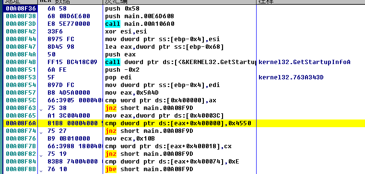365x174 pixels.
Task: Click comment kernel32.GetStartupInfoA
Action: coord(305,63)
